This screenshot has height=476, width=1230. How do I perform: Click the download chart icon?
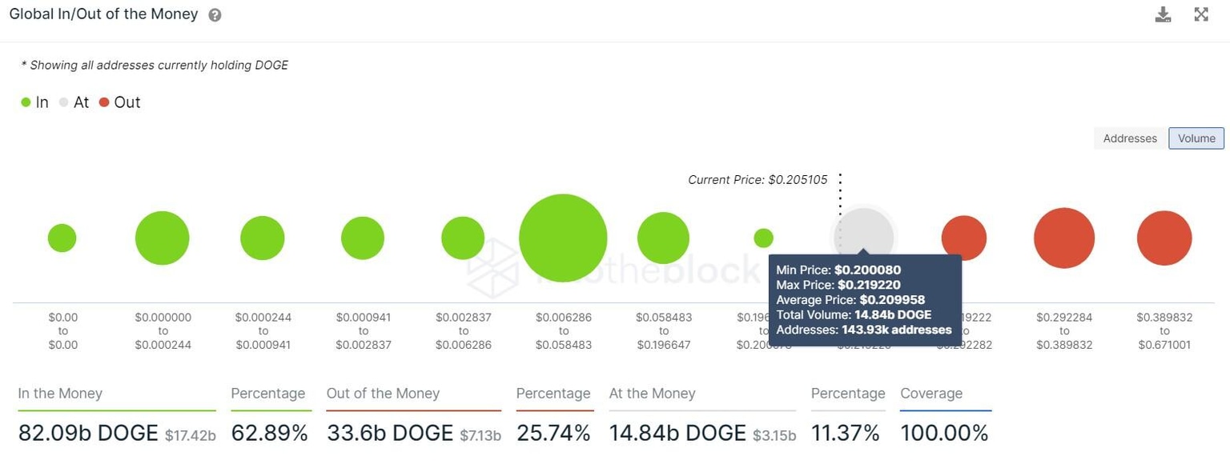click(1163, 14)
